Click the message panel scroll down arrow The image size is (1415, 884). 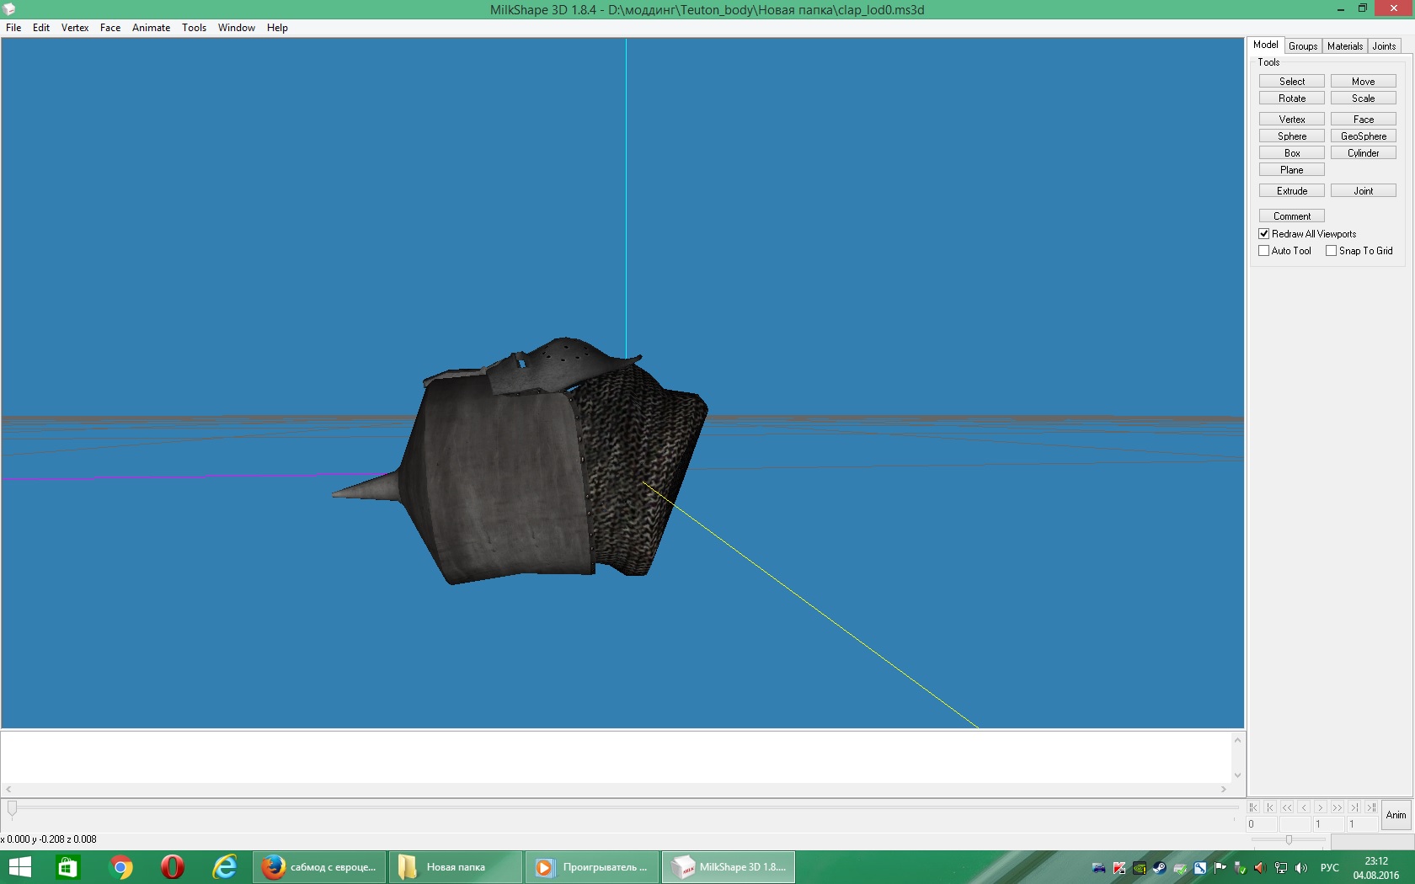1237,775
